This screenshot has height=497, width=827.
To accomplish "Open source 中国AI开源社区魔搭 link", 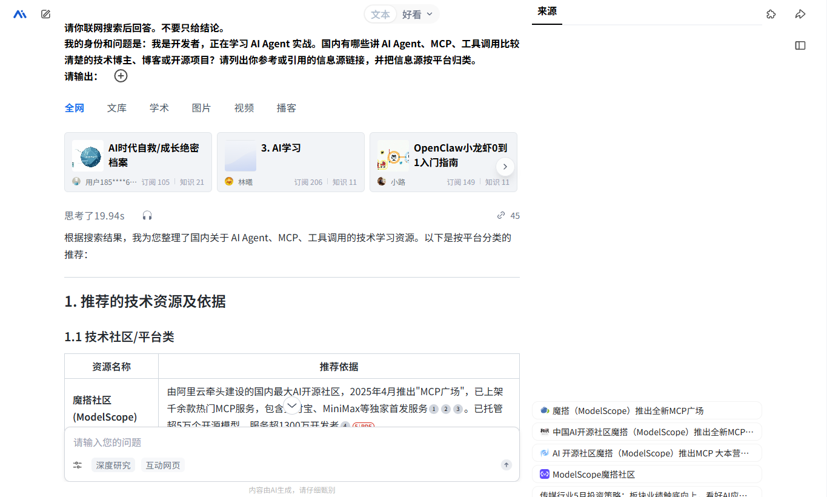I will (646, 432).
